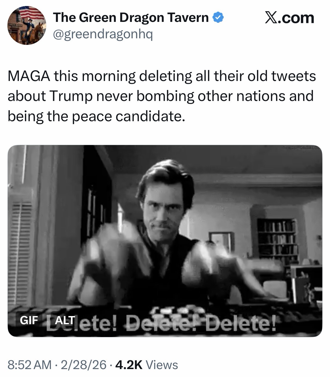
Task: Click the 8:52 AM timestamp
Action: [29, 364]
